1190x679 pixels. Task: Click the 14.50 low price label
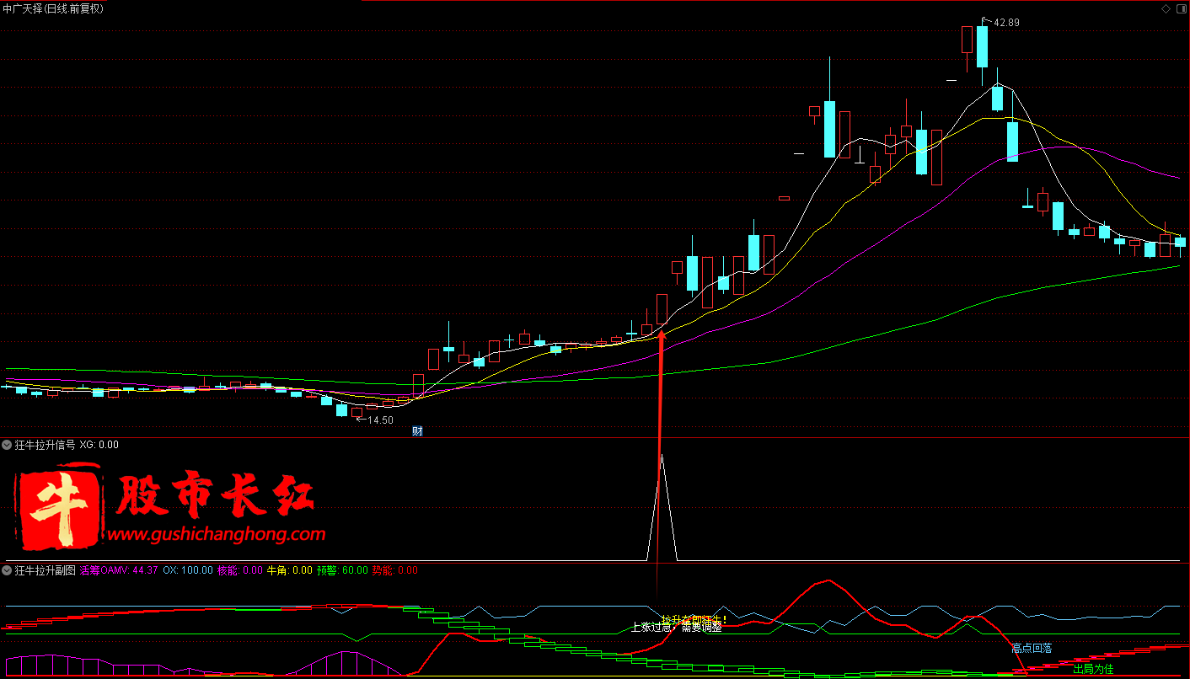coord(380,420)
